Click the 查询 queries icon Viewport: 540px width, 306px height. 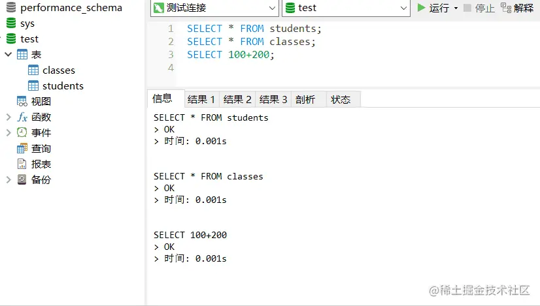(x=22, y=148)
